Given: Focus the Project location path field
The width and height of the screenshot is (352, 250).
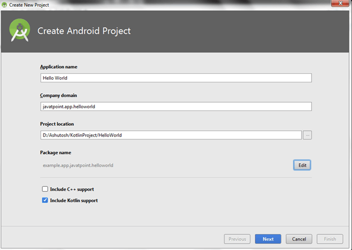Looking at the screenshot, I should point(171,135).
